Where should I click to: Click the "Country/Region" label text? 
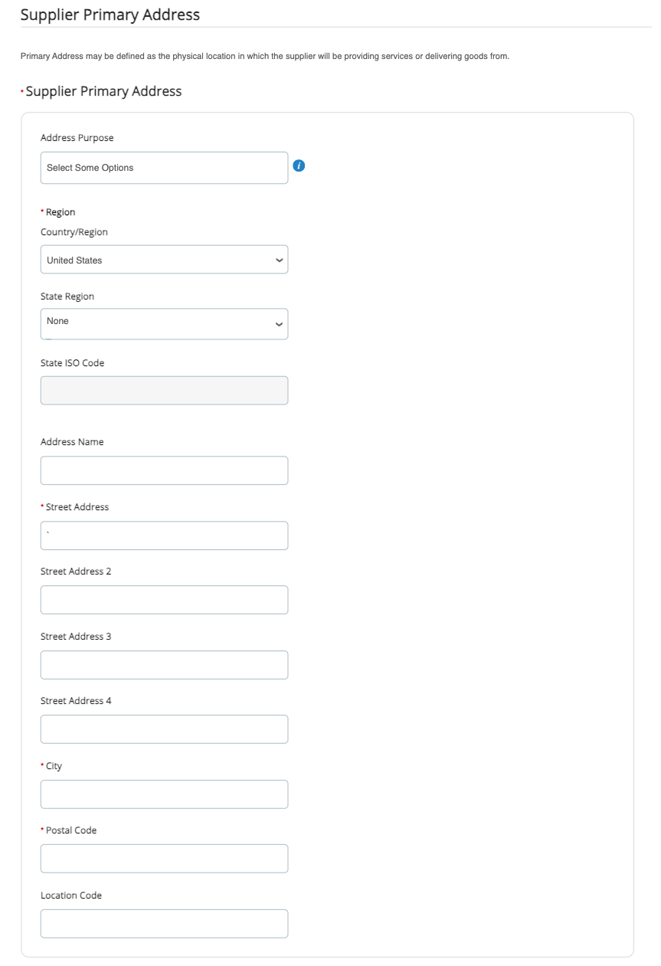pyautogui.click(x=74, y=232)
